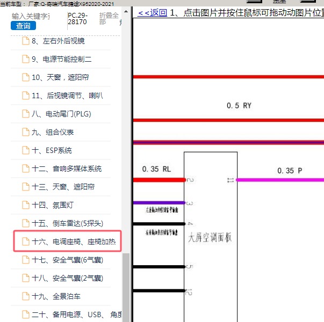Click document icon beside 十三、天窗、遮阳帘
This screenshot has height=322, width=324.
tap(26, 187)
